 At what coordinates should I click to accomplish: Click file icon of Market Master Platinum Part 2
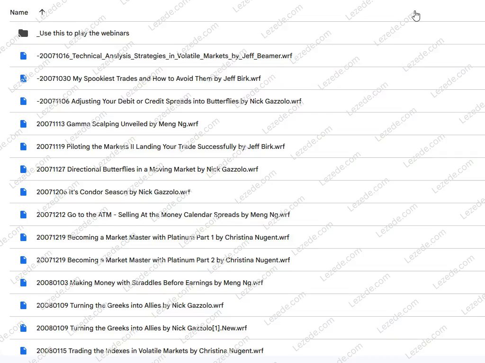(x=23, y=260)
